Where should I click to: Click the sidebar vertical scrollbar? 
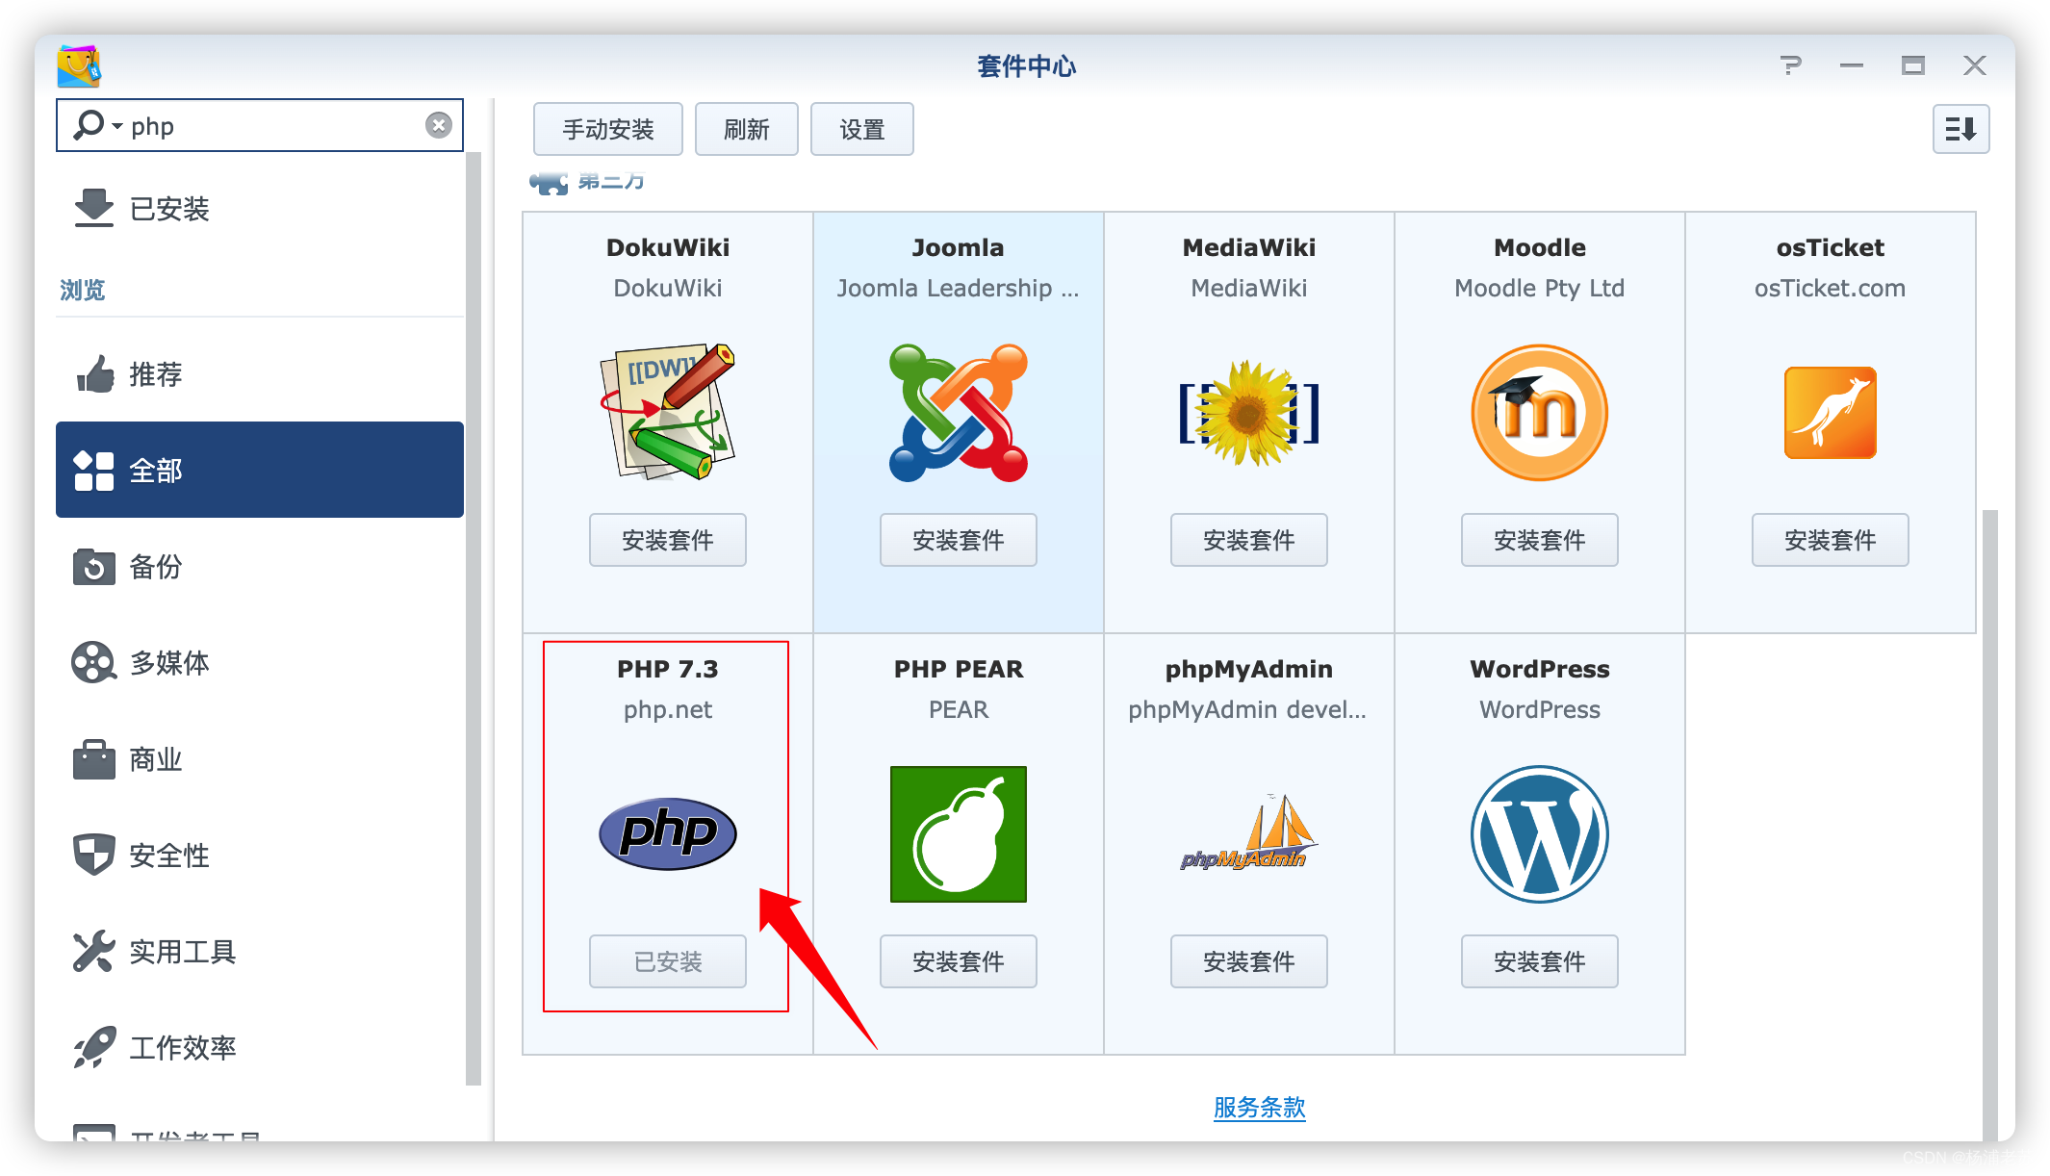click(473, 618)
